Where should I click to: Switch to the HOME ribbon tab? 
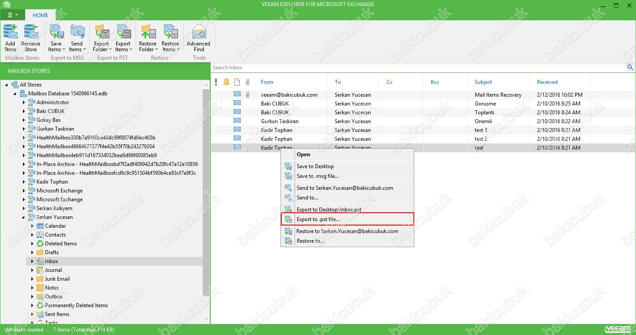point(40,15)
